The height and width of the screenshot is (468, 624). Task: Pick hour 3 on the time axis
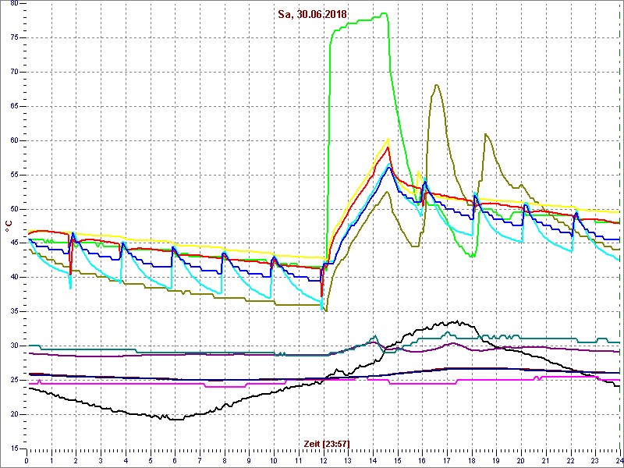coord(101,459)
